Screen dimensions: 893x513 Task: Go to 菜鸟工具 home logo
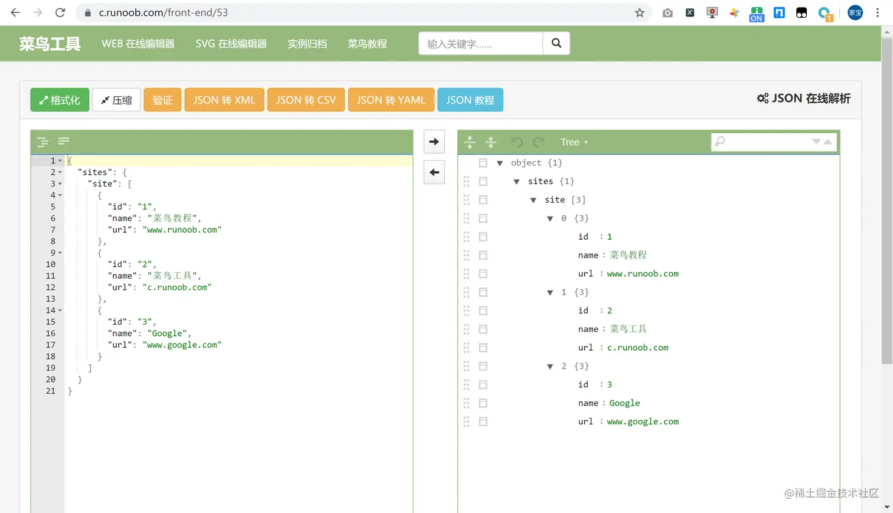click(50, 44)
